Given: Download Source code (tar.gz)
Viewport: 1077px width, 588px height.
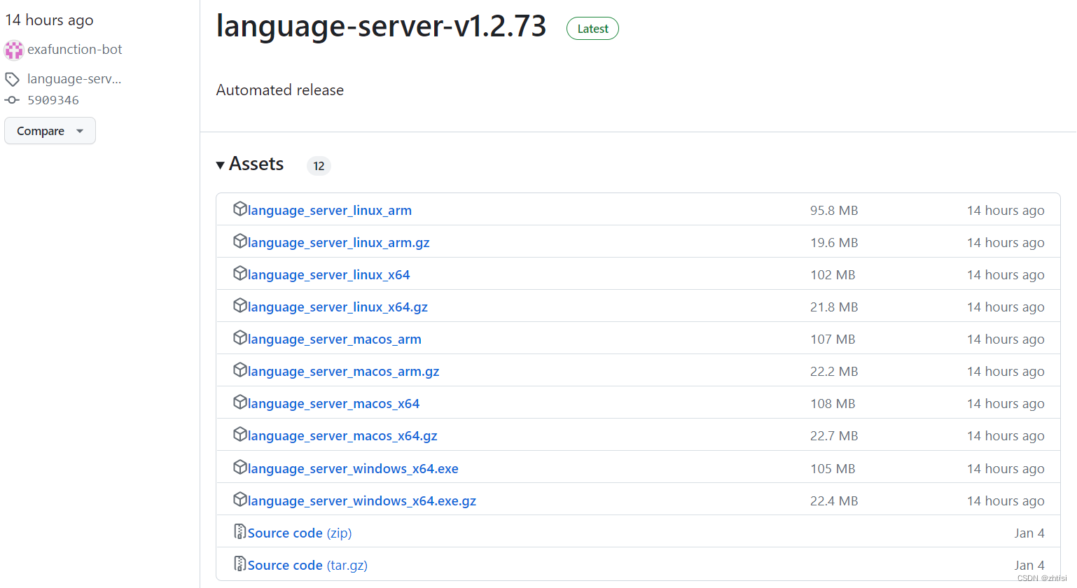Looking at the screenshot, I should 307,566.
